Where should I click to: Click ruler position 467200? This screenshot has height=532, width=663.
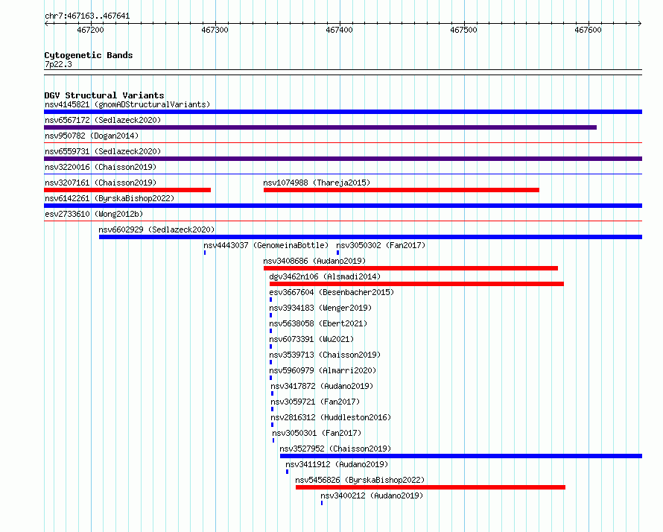point(90,30)
